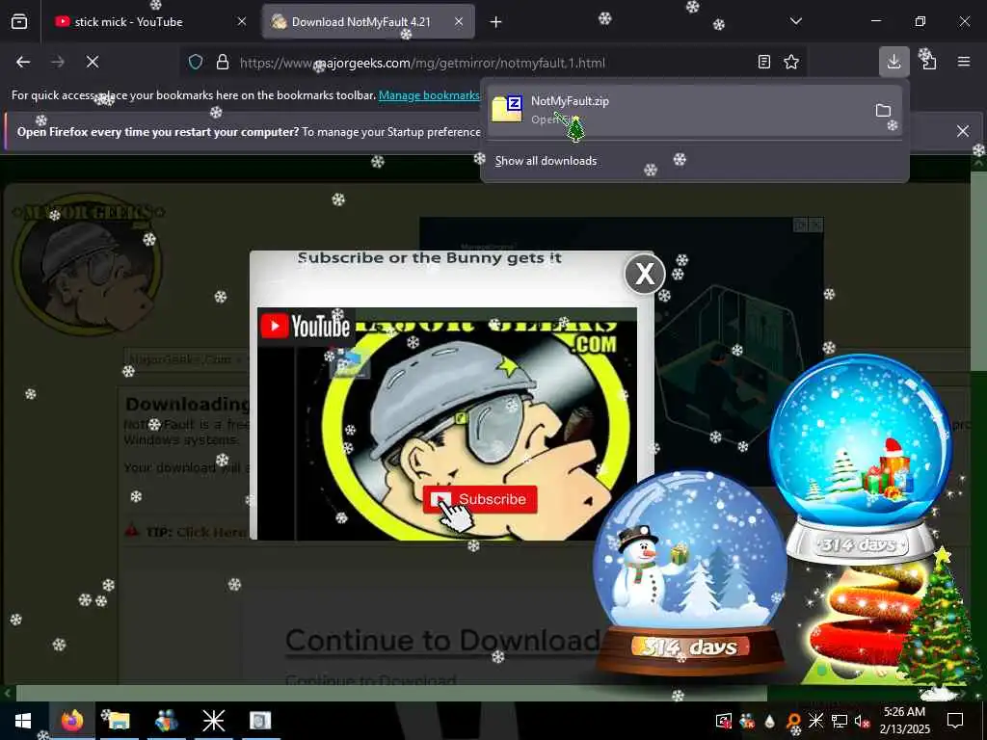Image resolution: width=987 pixels, height=740 pixels.
Task: Show NotMyFault.zip in its folder
Action: tap(883, 111)
